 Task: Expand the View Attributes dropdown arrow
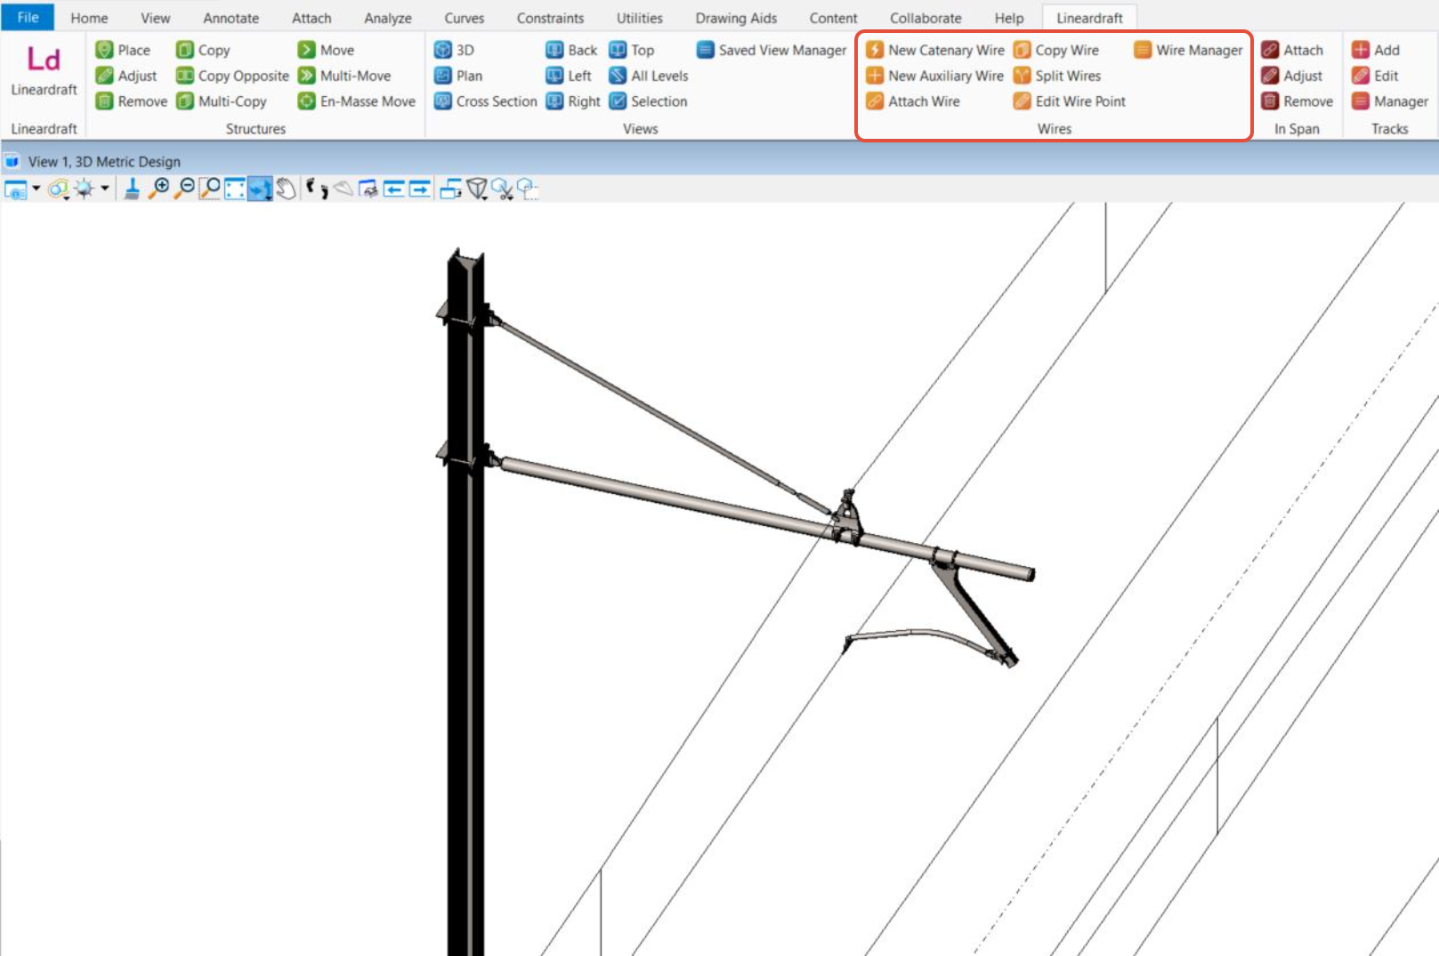coord(36,188)
